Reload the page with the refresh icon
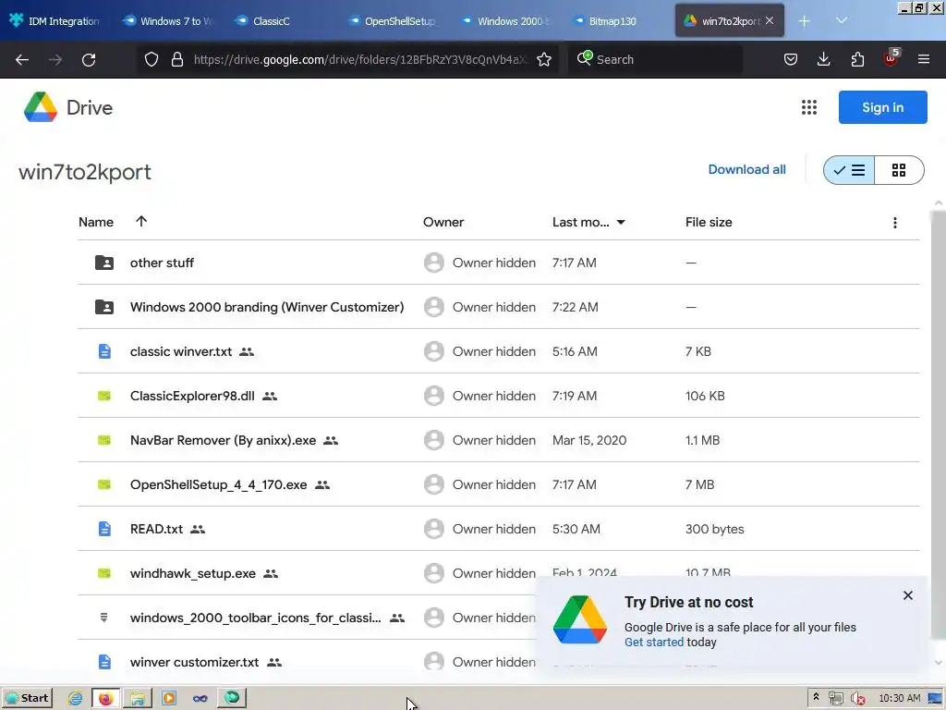The height and width of the screenshot is (710, 946). point(89,59)
